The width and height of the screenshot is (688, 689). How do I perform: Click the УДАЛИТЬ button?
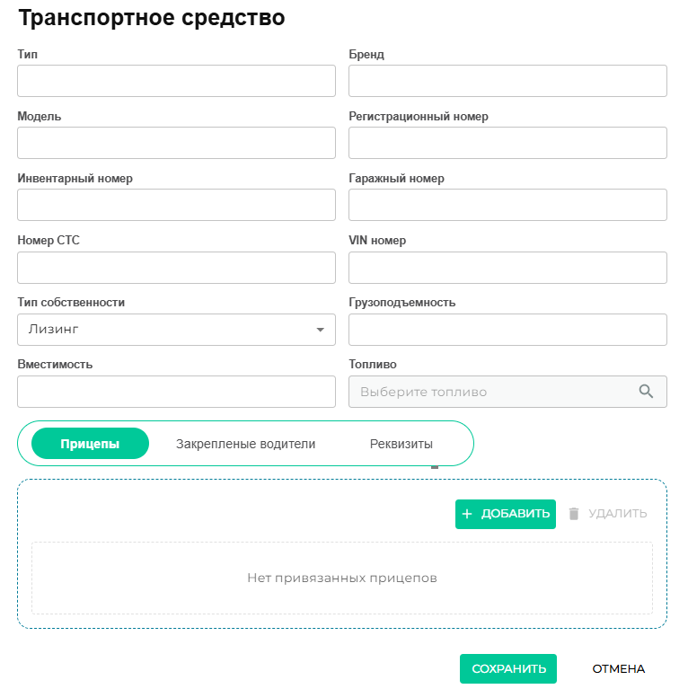607,514
